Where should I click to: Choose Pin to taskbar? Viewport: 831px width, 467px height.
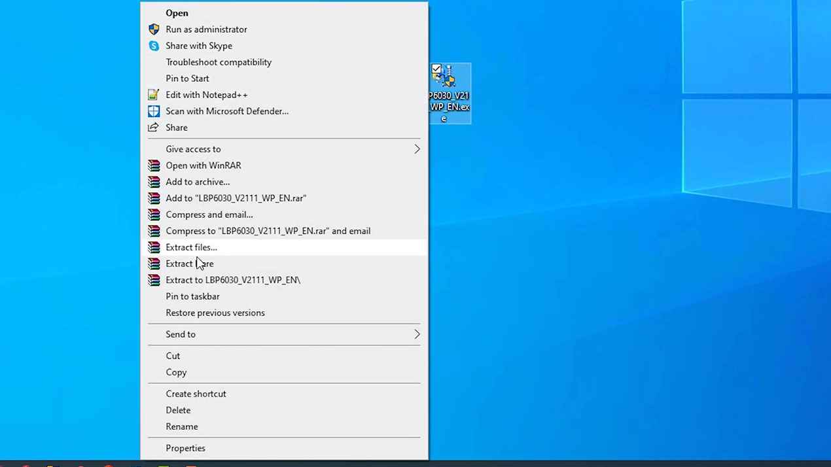pyautogui.click(x=192, y=296)
